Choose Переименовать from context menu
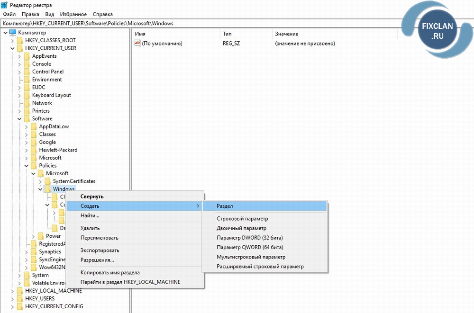The height and width of the screenshot is (313, 474). click(99, 238)
